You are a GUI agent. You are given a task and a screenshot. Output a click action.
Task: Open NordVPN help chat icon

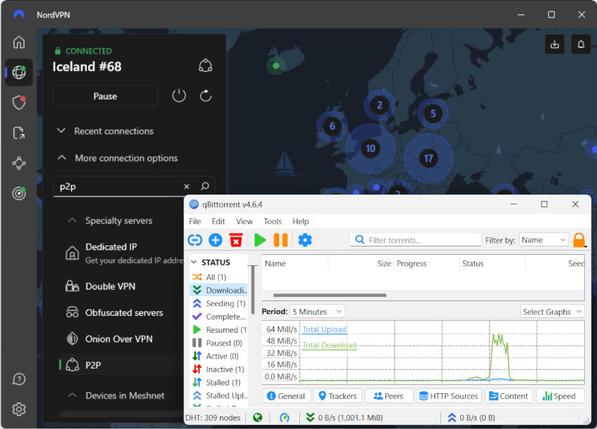pyautogui.click(x=19, y=379)
